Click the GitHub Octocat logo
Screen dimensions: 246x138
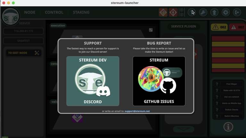coord(168,86)
